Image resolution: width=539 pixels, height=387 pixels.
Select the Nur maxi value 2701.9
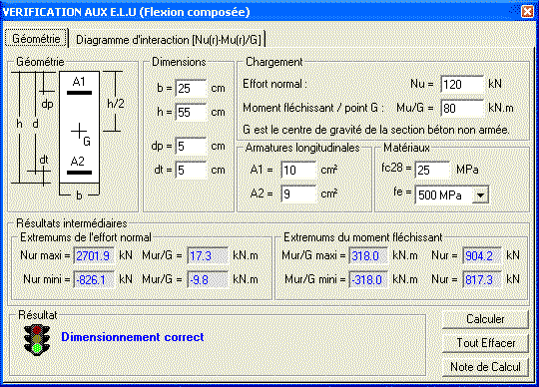pyautogui.click(x=94, y=255)
